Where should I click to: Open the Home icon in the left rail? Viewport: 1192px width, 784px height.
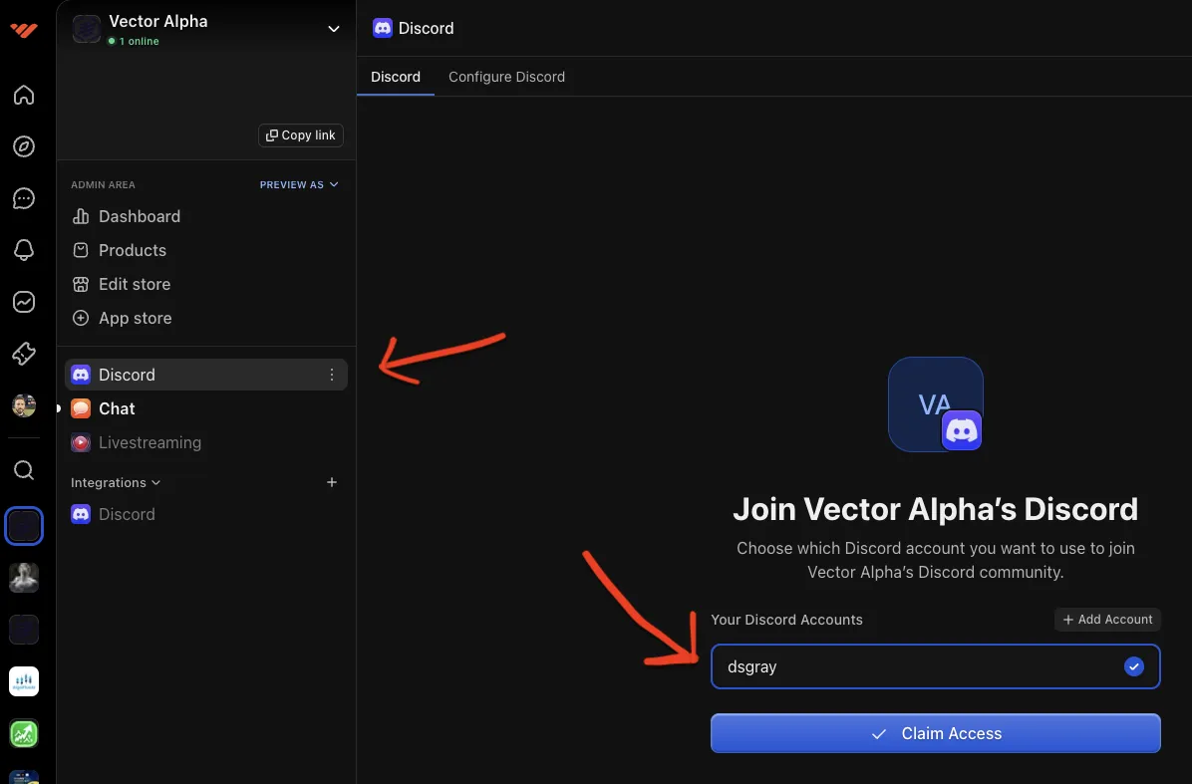point(24,95)
